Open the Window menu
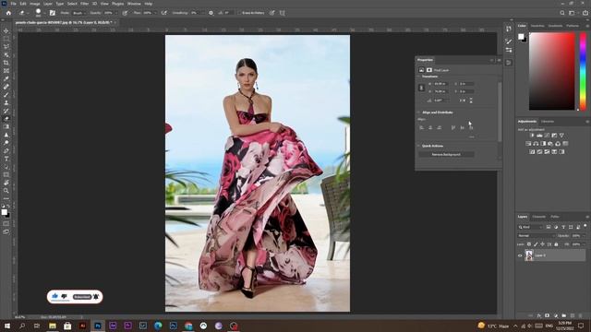Screen dimensions: 591x332 click(x=134, y=4)
